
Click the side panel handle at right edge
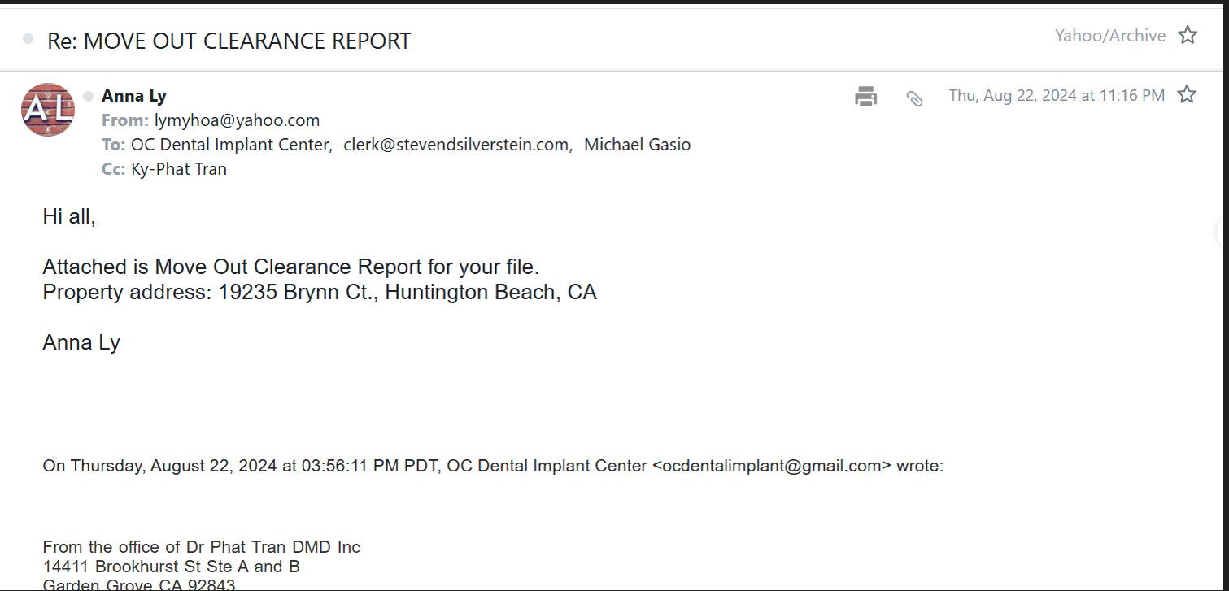(1222, 232)
